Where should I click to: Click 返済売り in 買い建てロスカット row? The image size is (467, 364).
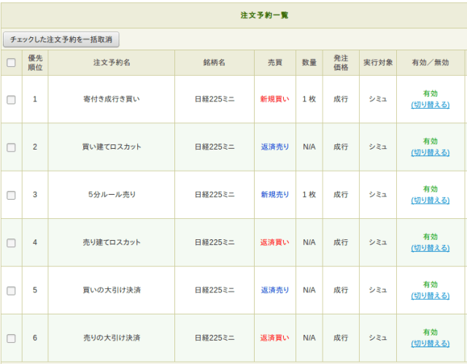click(274, 147)
